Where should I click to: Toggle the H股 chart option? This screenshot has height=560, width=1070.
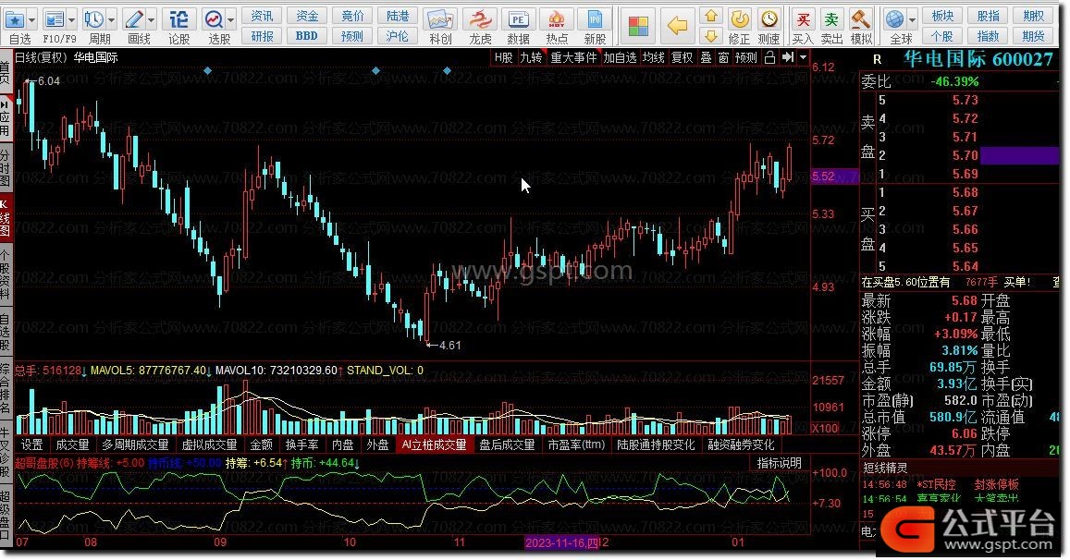pos(504,58)
